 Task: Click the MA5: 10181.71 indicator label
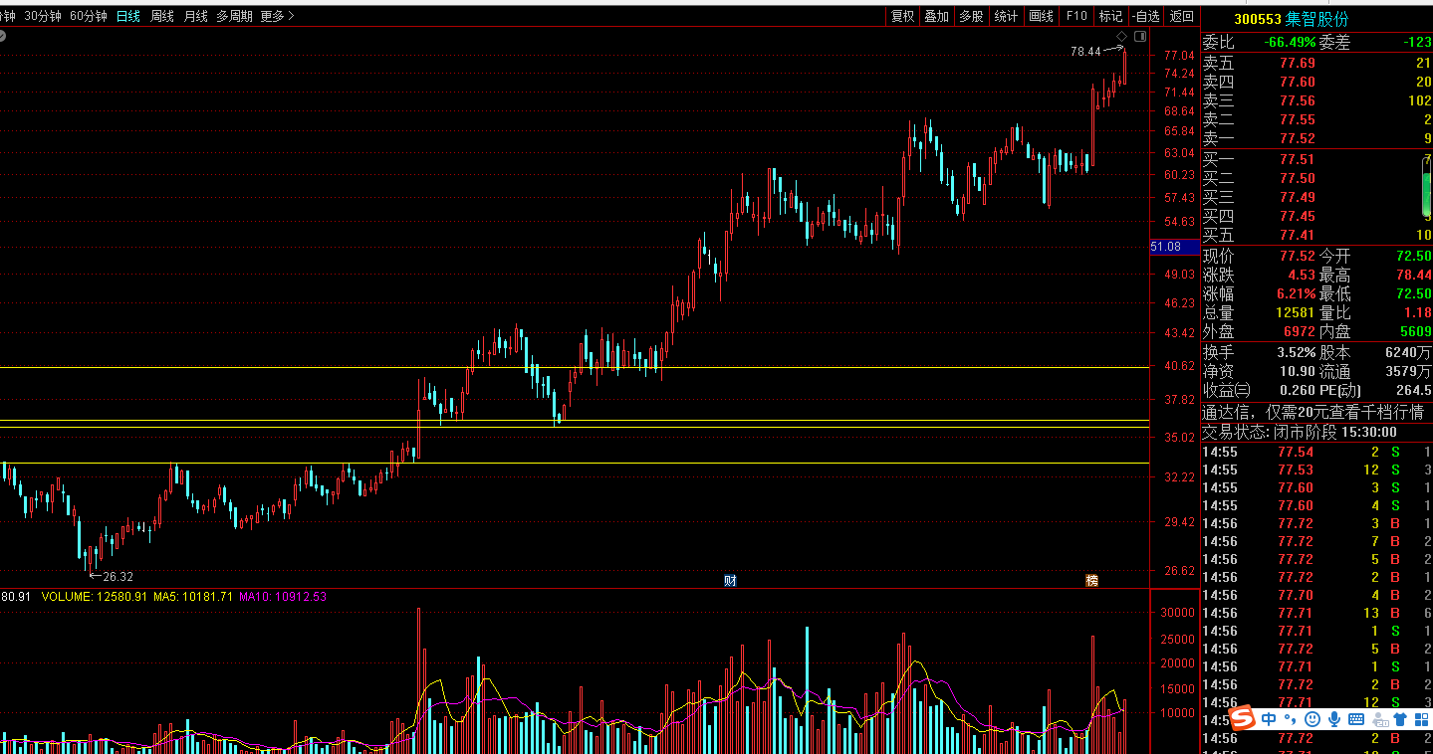click(193, 597)
